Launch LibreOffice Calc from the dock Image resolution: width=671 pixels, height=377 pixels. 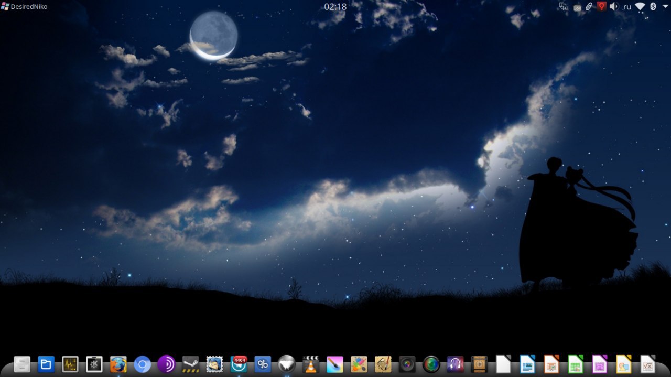click(576, 364)
